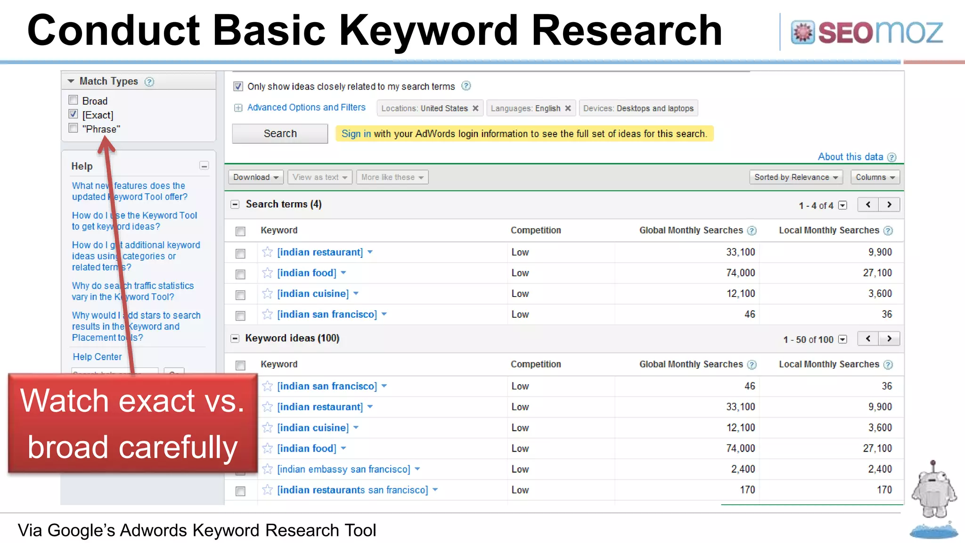
Task: Tick the [indian restaurant] search term checkbox
Action: pos(240,254)
